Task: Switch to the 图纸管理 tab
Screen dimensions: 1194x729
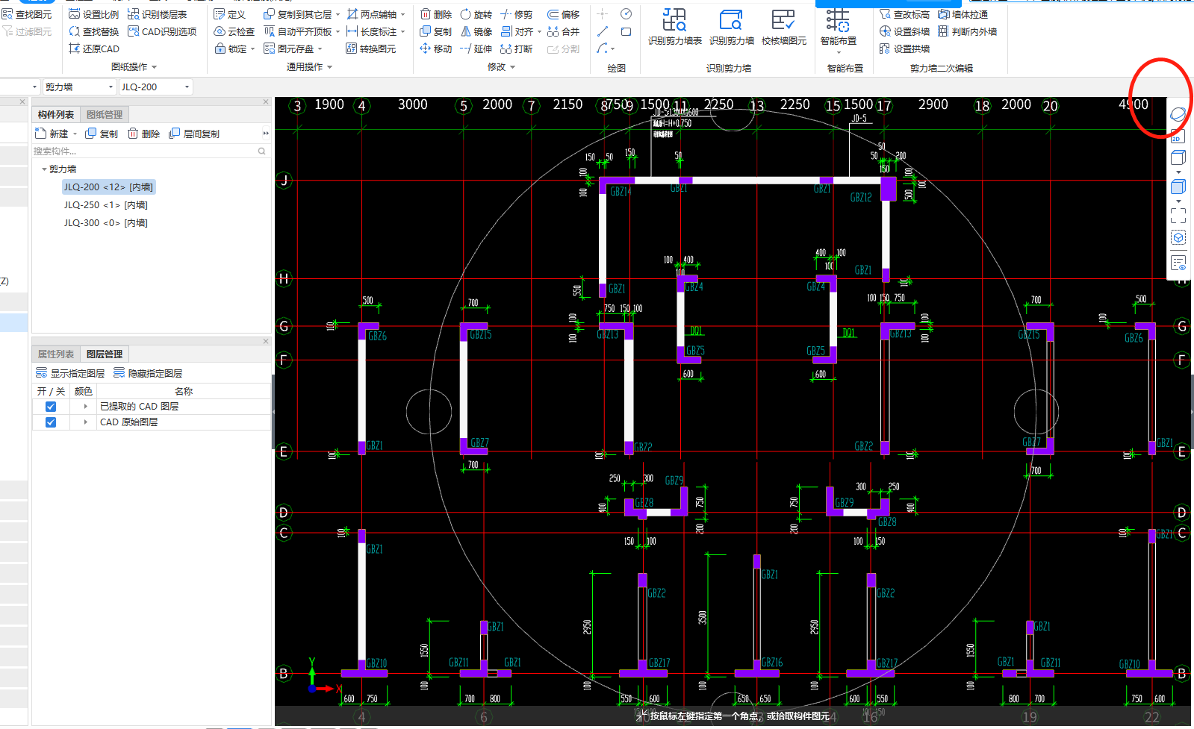Action: pyautogui.click(x=105, y=115)
